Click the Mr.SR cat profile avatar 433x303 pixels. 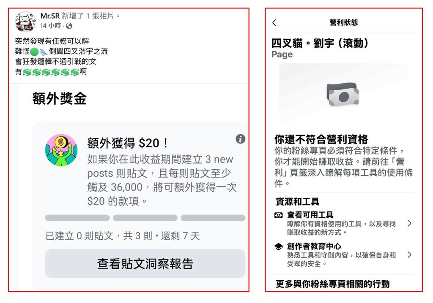point(25,21)
